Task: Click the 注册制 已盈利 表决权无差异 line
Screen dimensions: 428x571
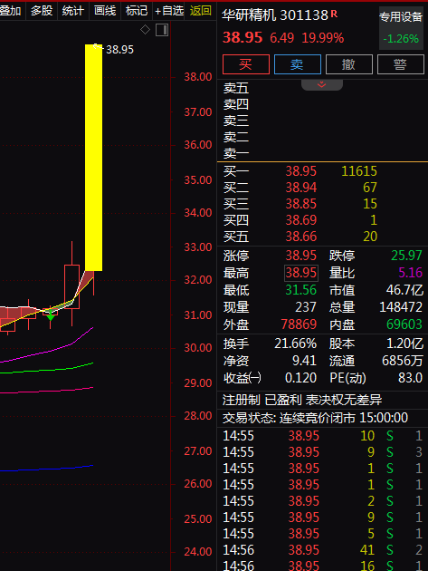Action: click(302, 401)
